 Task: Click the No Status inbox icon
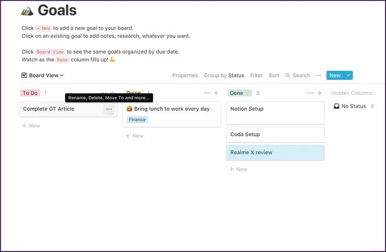[337, 107]
